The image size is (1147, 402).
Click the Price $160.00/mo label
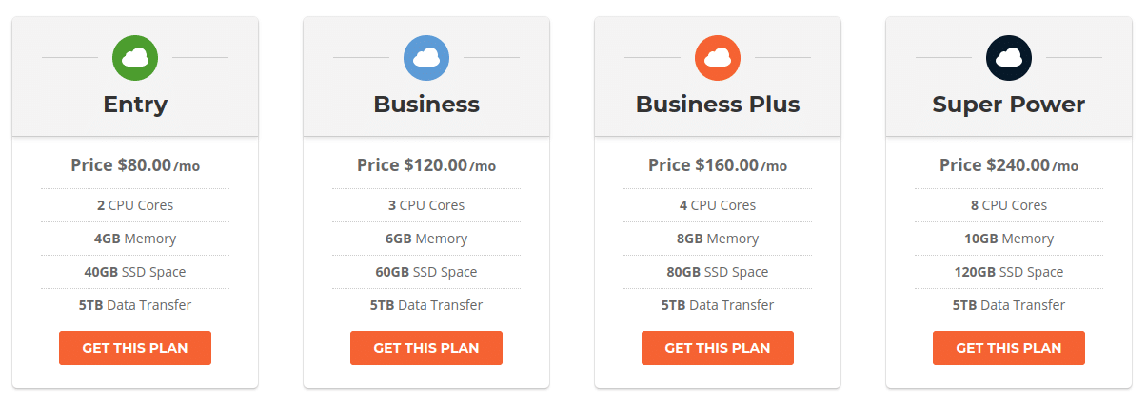pos(718,165)
